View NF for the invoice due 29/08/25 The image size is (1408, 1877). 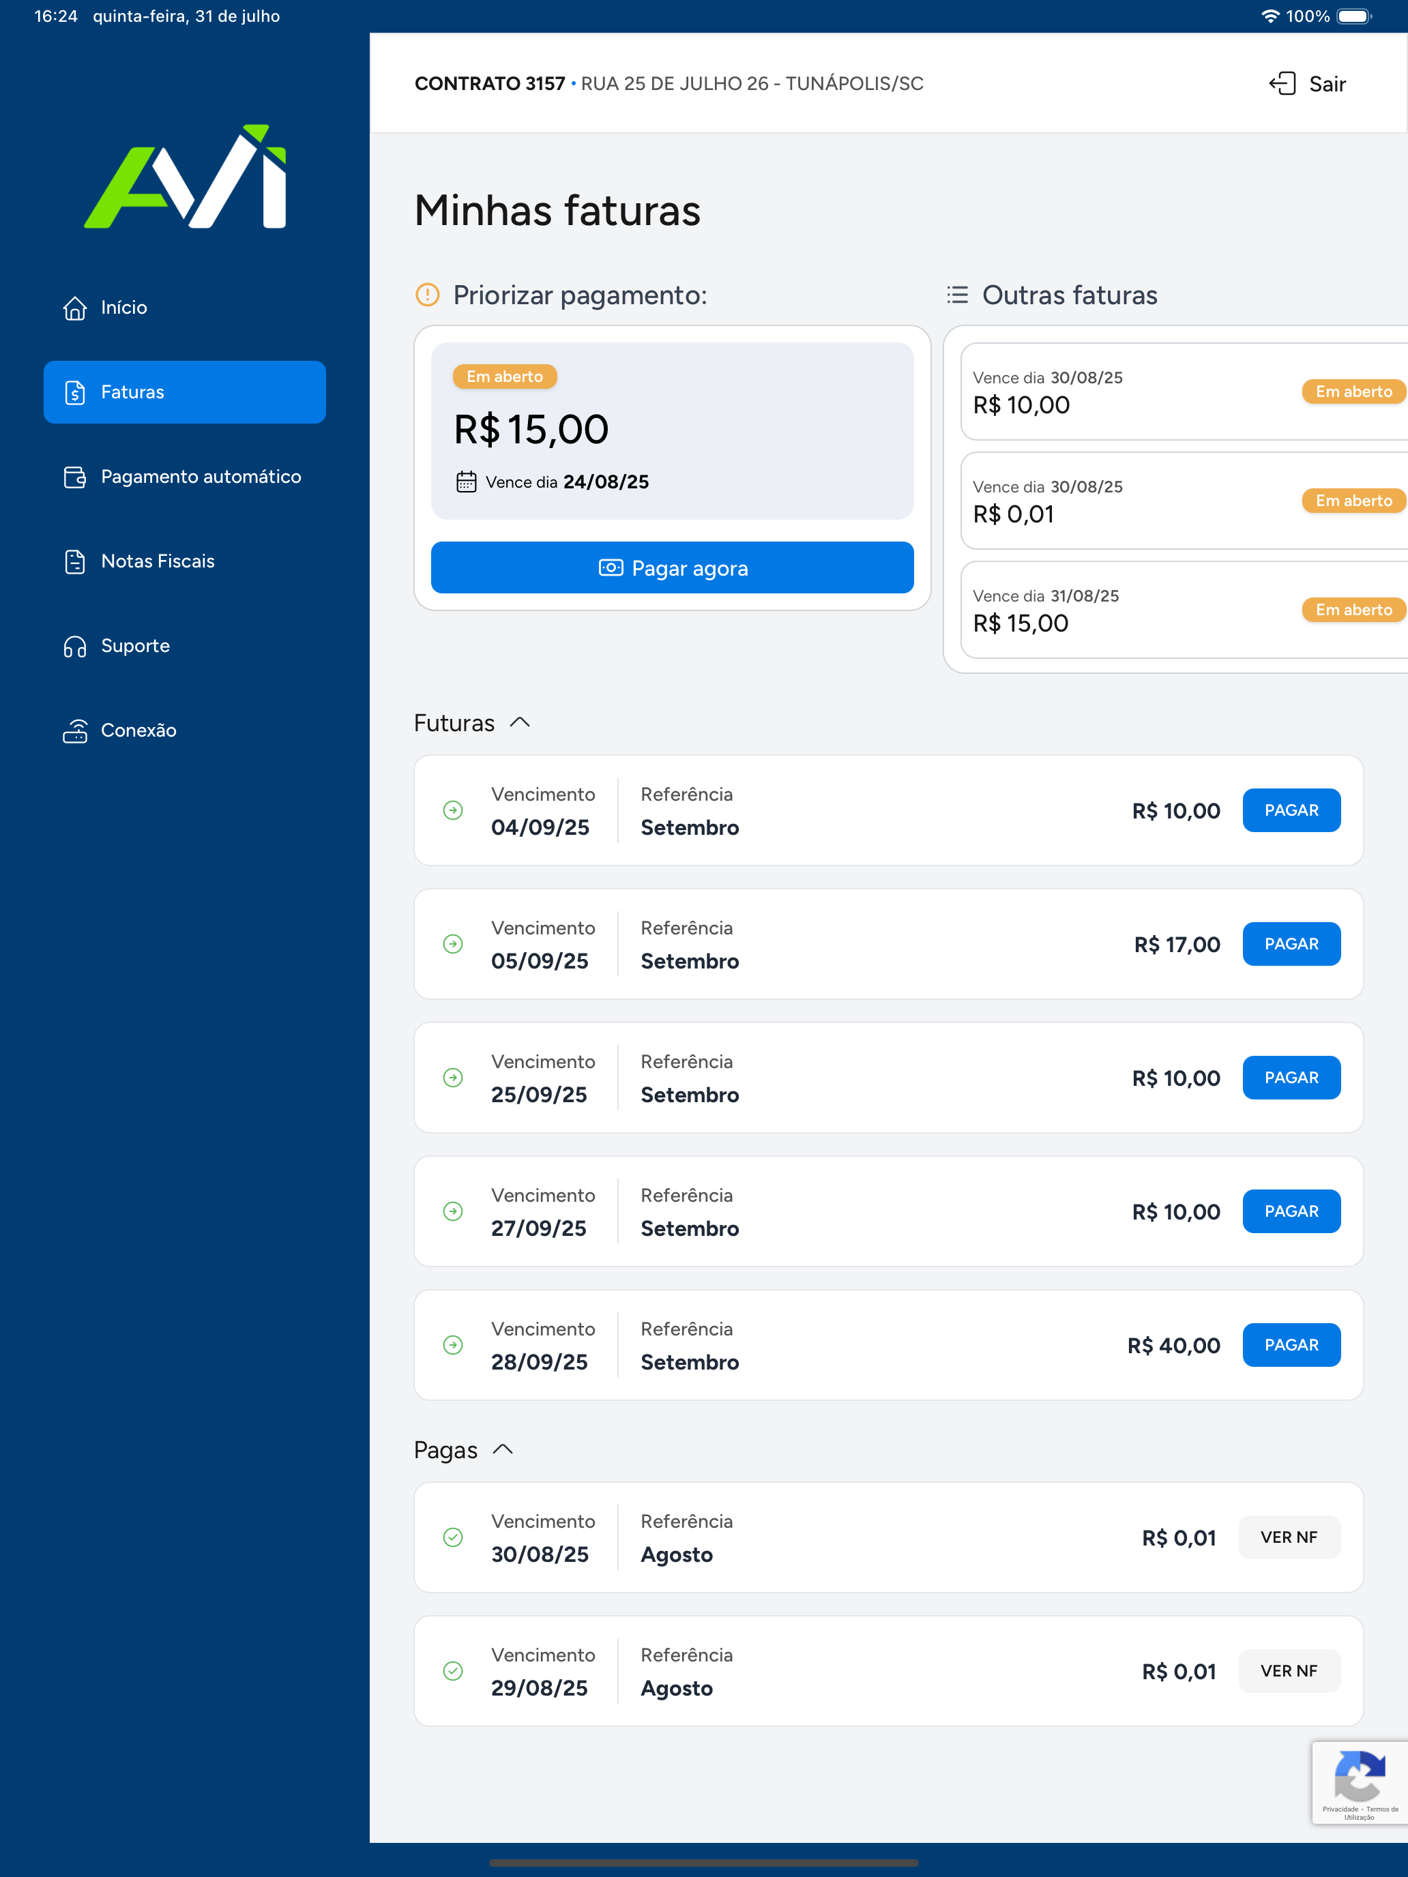[x=1289, y=1671]
